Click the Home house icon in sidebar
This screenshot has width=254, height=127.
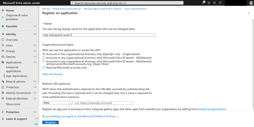3,10
